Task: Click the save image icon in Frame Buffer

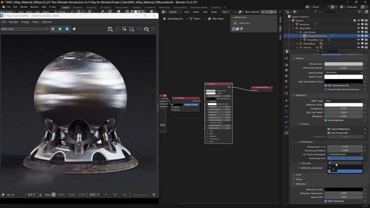Action: pos(110,29)
